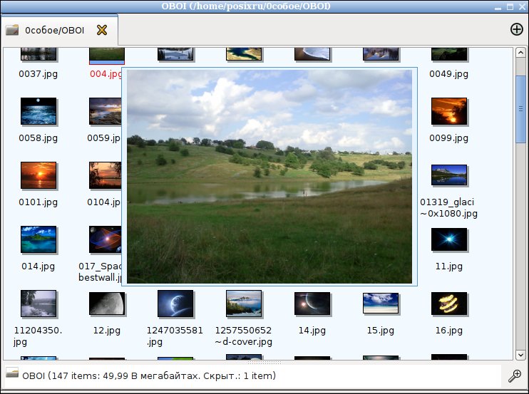Select the 0058.jpg moonlit sea thumbnail
The image size is (529, 394).
tap(38, 111)
